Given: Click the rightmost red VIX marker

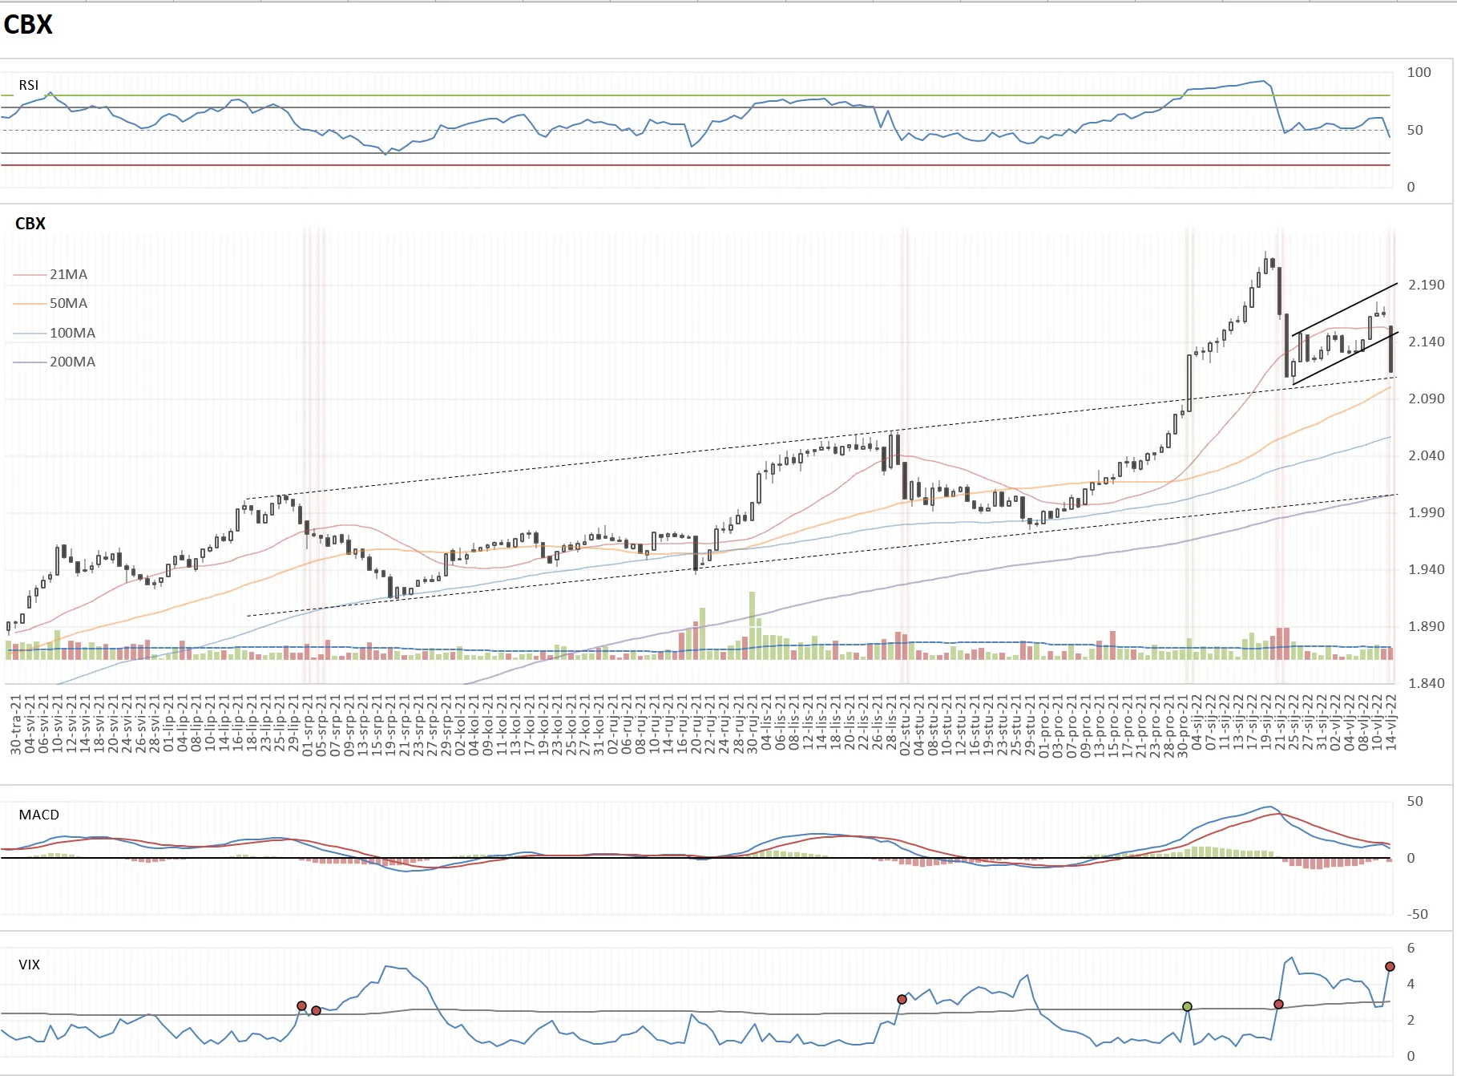Looking at the screenshot, I should (1390, 967).
